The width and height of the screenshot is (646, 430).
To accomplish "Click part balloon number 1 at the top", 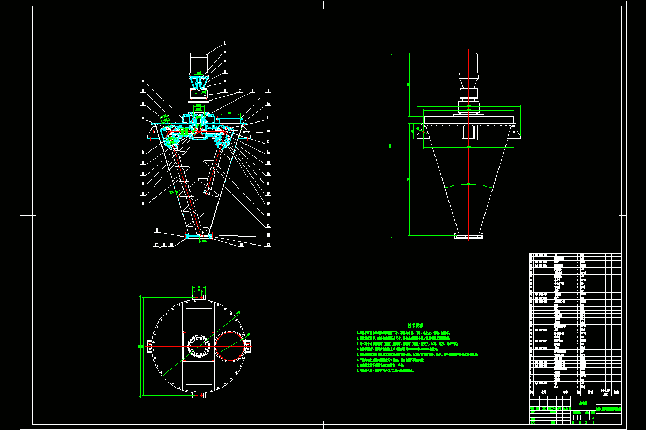I will click(x=226, y=44).
